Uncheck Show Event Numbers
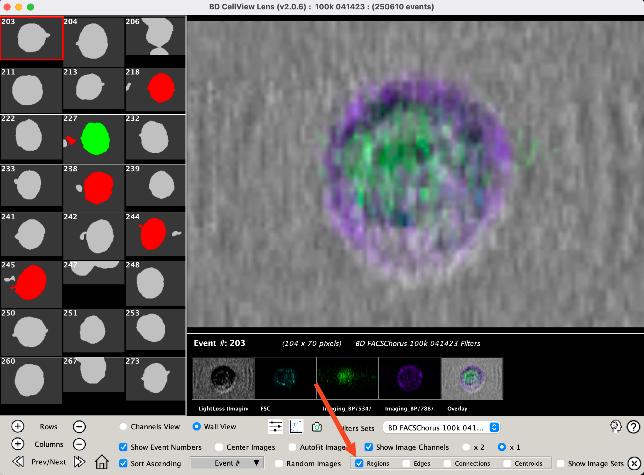Viewport: 644px width, 475px height. point(123,447)
